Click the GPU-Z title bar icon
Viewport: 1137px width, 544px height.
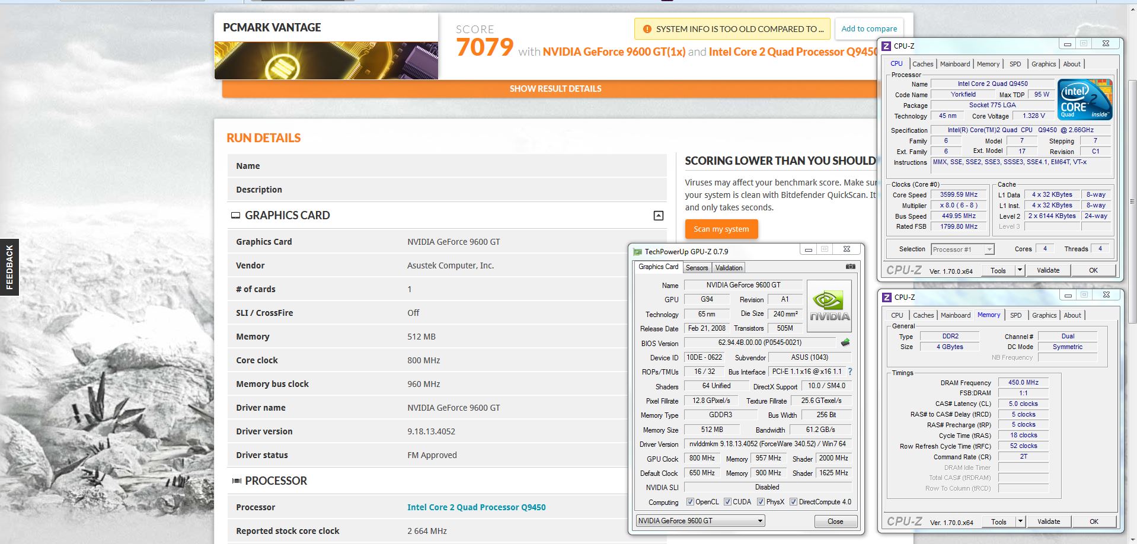(637, 251)
